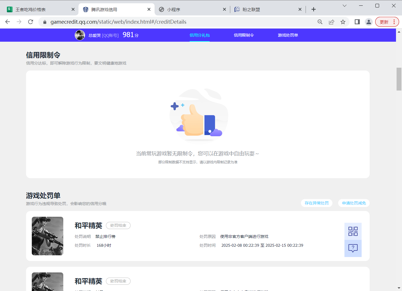This screenshot has width=402, height=291.
Task: Open a new browser tab
Action: coord(314,9)
